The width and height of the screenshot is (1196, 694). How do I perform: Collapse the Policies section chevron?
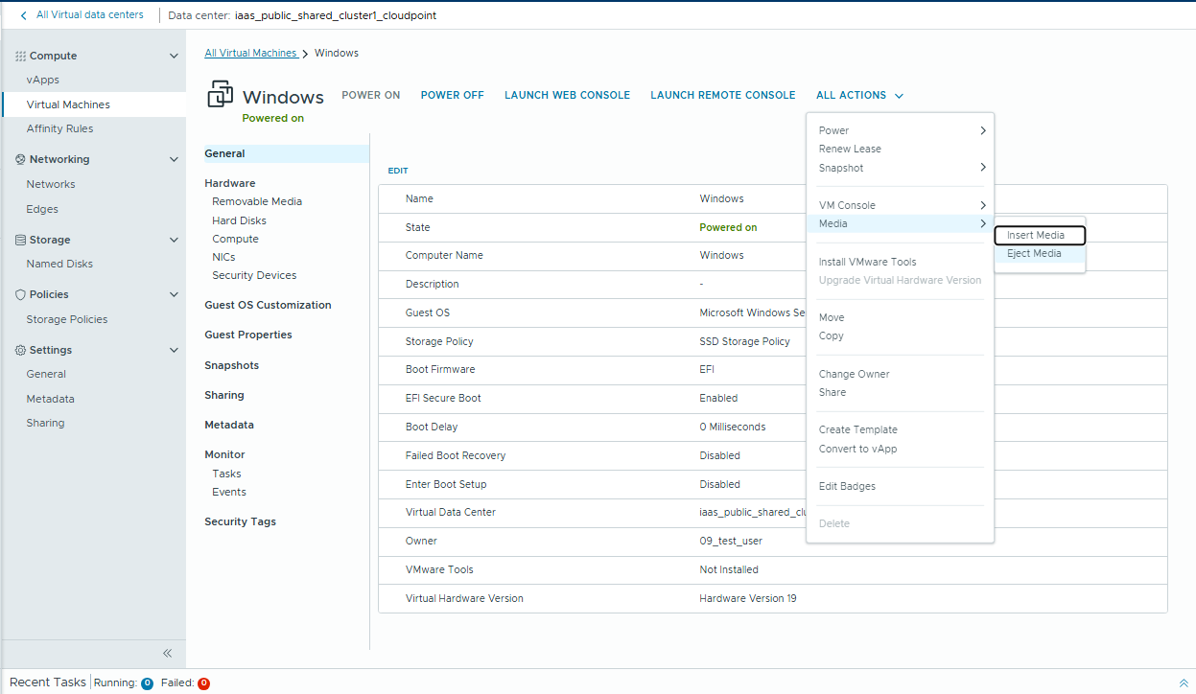[x=174, y=295]
